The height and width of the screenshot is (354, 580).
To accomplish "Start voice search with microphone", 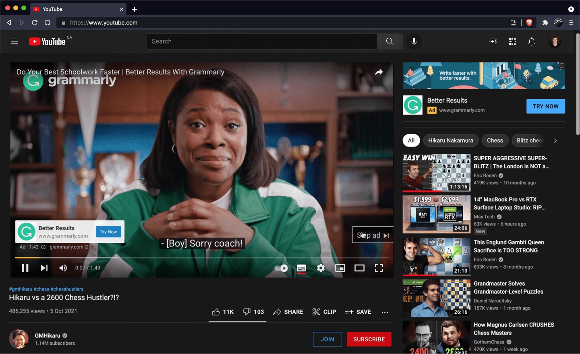I will click(414, 41).
